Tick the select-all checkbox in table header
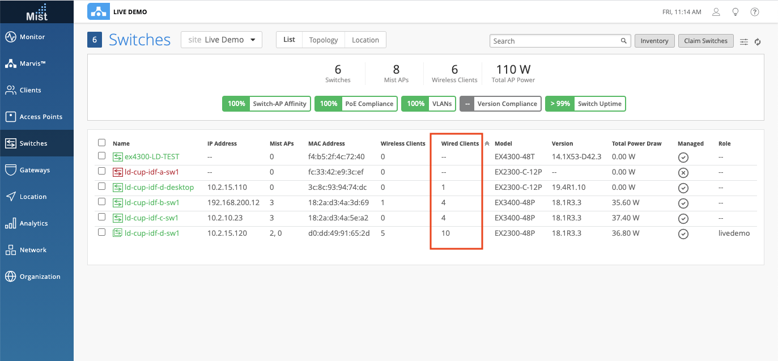This screenshot has height=361, width=778. coord(102,143)
